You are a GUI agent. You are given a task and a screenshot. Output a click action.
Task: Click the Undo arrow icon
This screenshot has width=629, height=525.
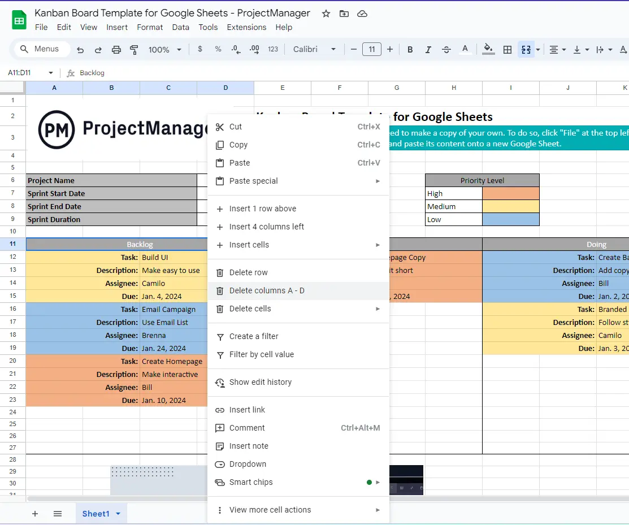(x=80, y=50)
